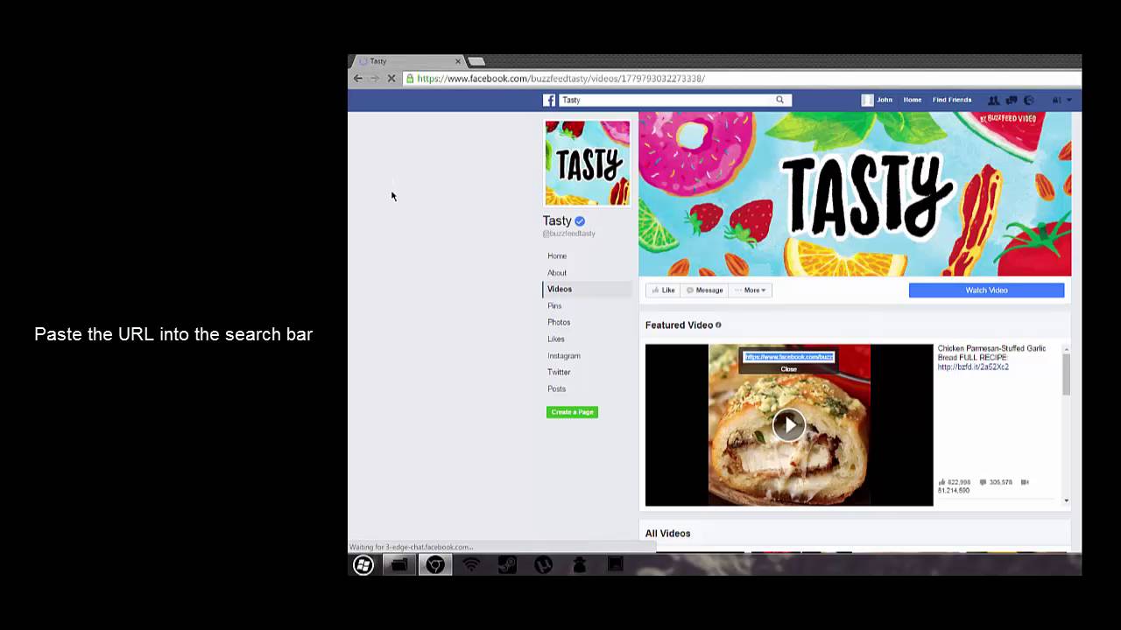Viewport: 1121px width, 630px height.
Task: Go to John's profile link
Action: coord(885,100)
